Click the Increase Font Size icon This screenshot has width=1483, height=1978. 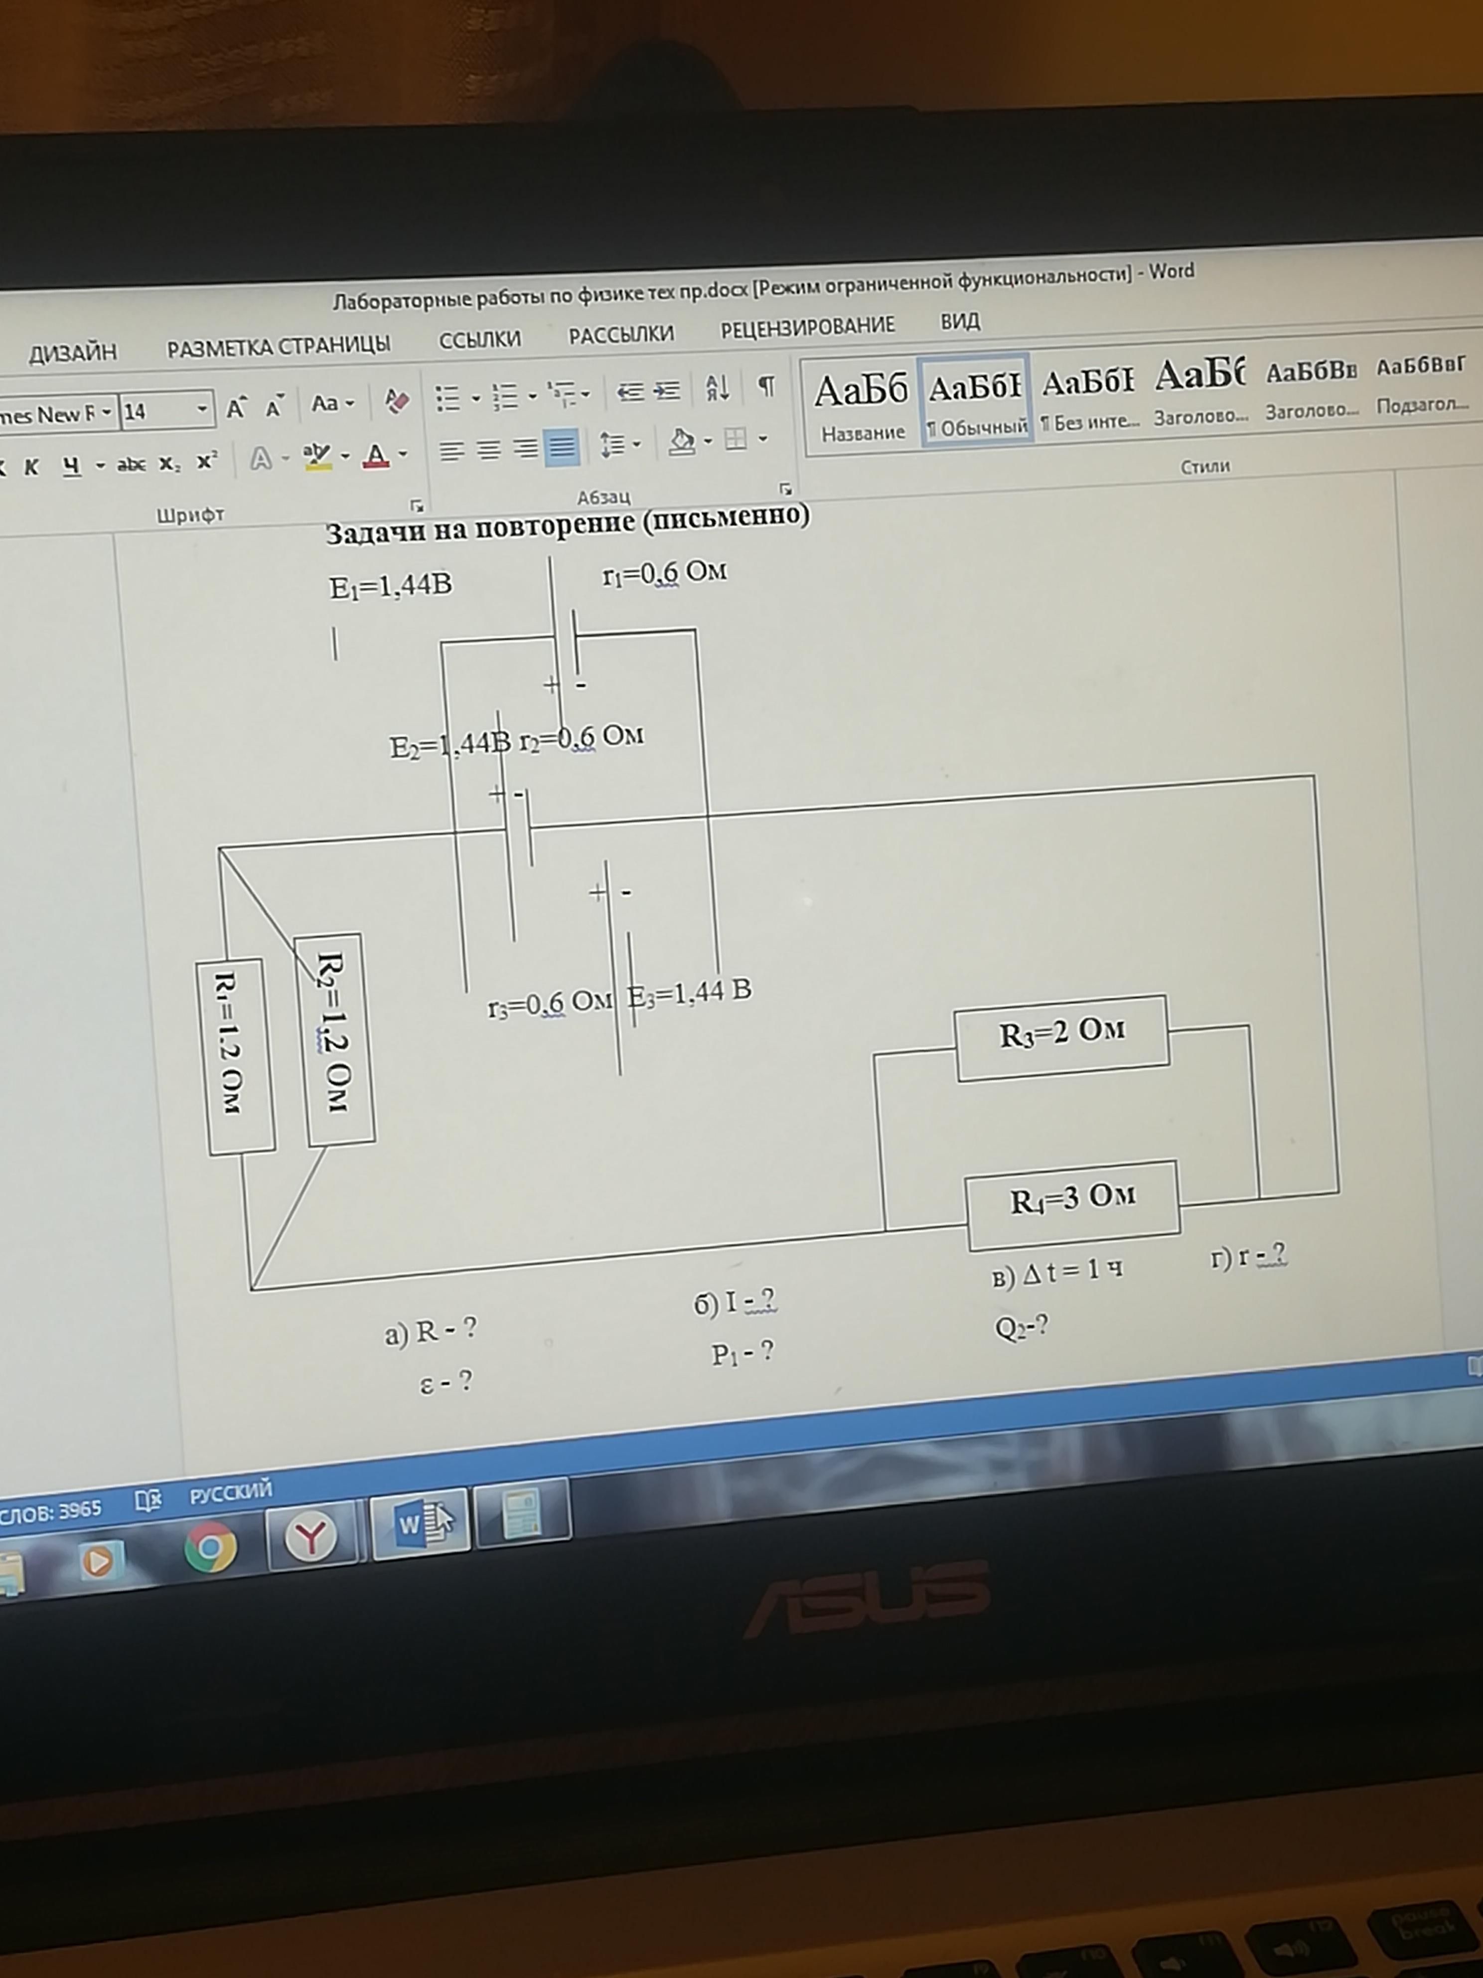pyautogui.click(x=236, y=409)
